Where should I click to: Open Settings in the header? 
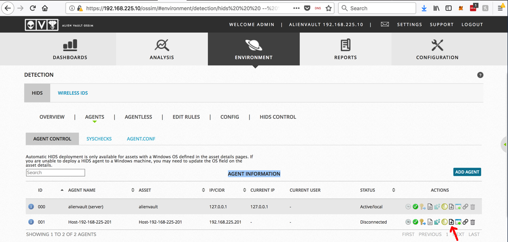pyautogui.click(x=409, y=24)
